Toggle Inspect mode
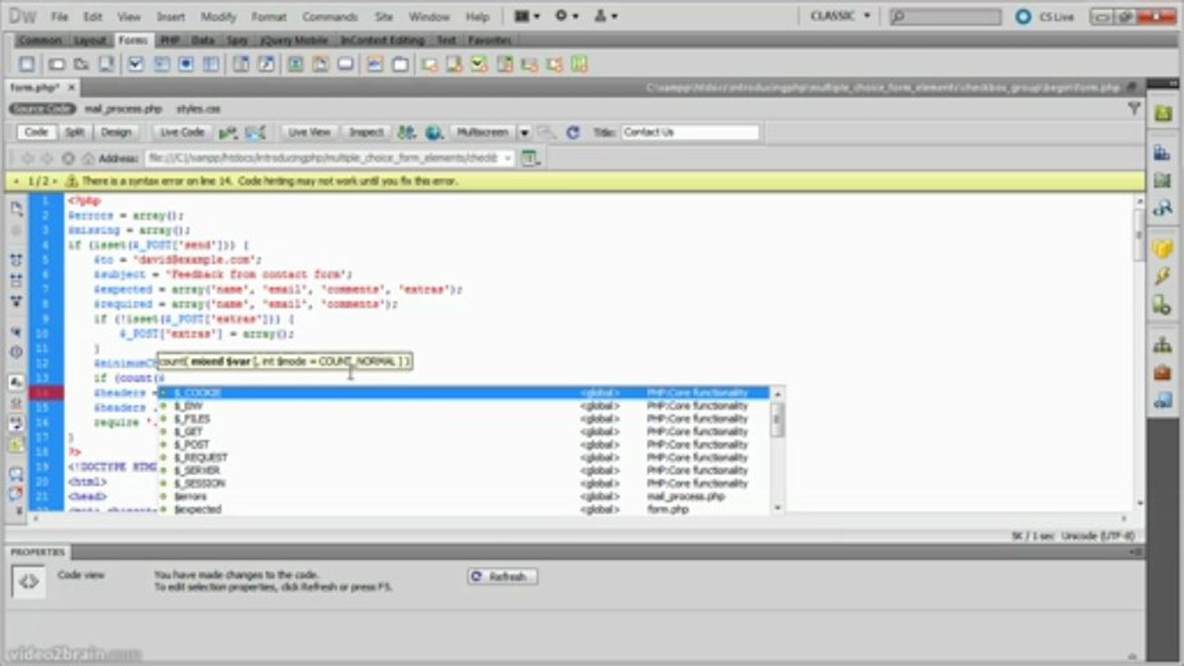This screenshot has width=1184, height=666. pyautogui.click(x=367, y=132)
